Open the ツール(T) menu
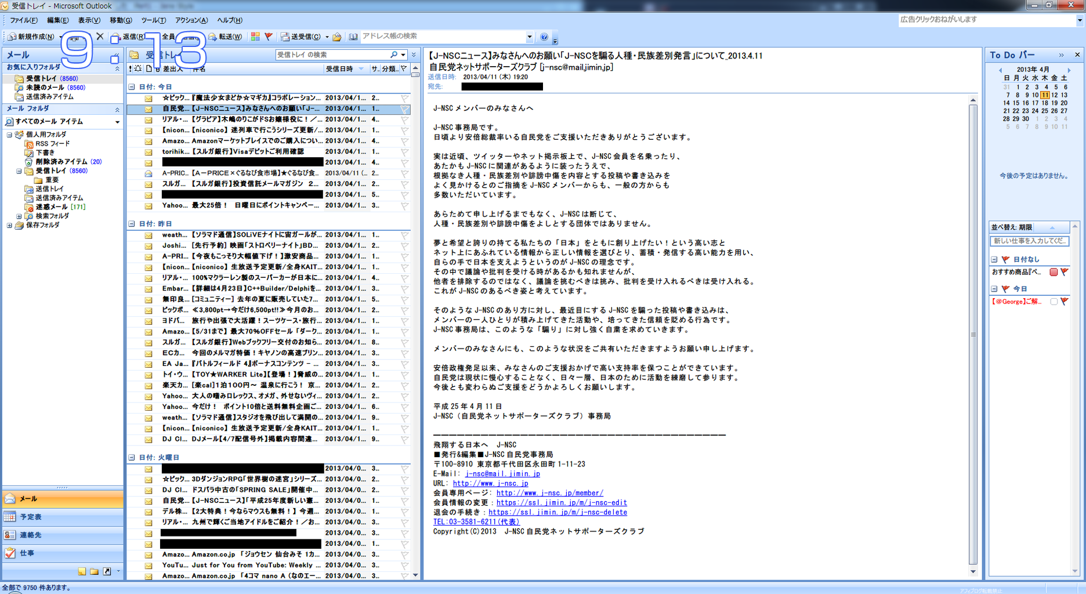Viewport: 1086px width, 594px height. click(x=153, y=20)
